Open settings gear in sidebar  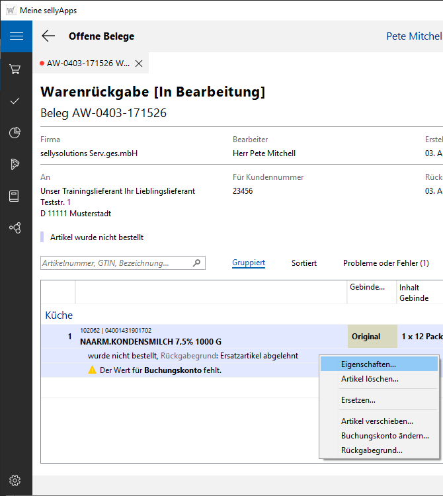pos(15,480)
